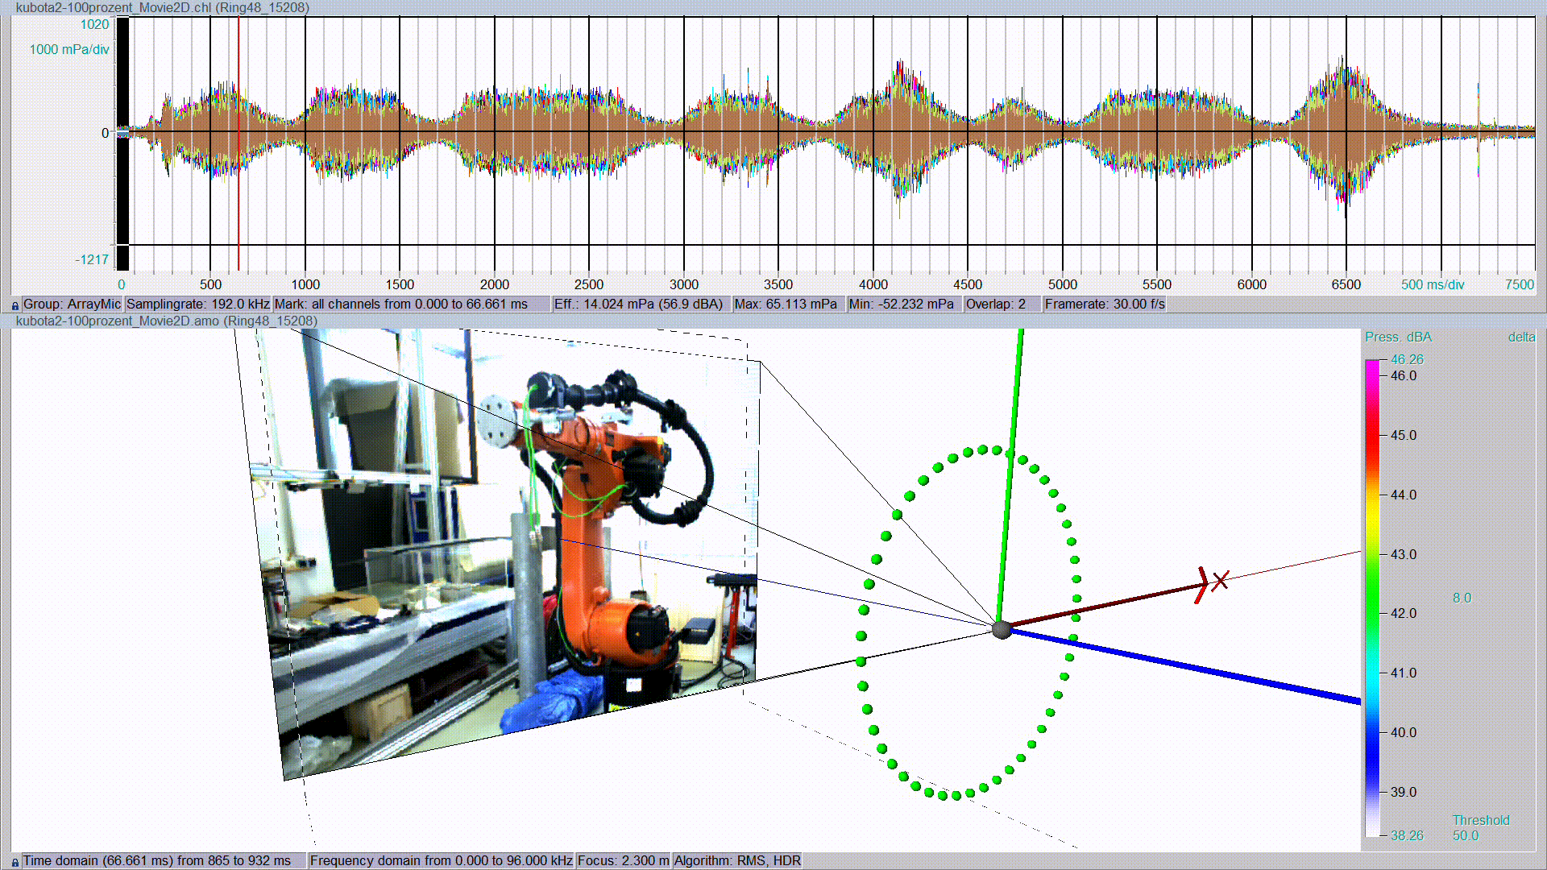
Task: Click the grey origin sphere of axes
Action: point(1002,629)
